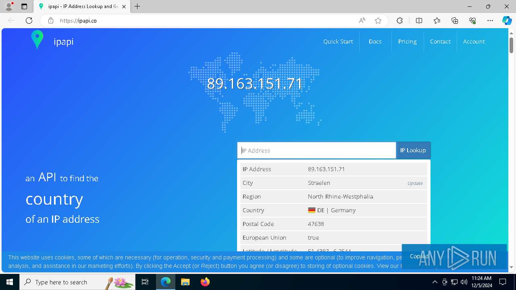
Task: Add page to favorites with star icon
Action: [378, 21]
